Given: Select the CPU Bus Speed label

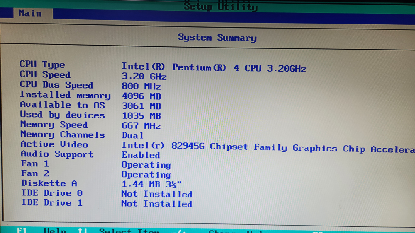Looking at the screenshot, I should pos(56,85).
